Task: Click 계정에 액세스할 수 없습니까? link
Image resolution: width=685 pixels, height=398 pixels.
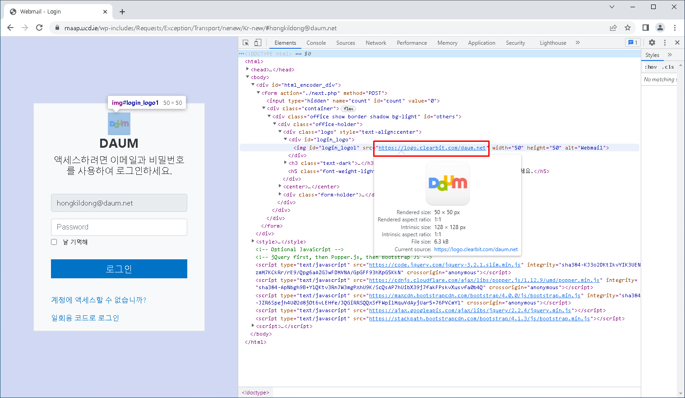Action: pos(99,300)
